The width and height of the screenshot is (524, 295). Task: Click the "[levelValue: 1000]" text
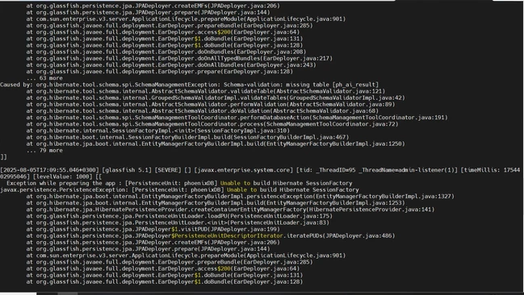point(61,177)
